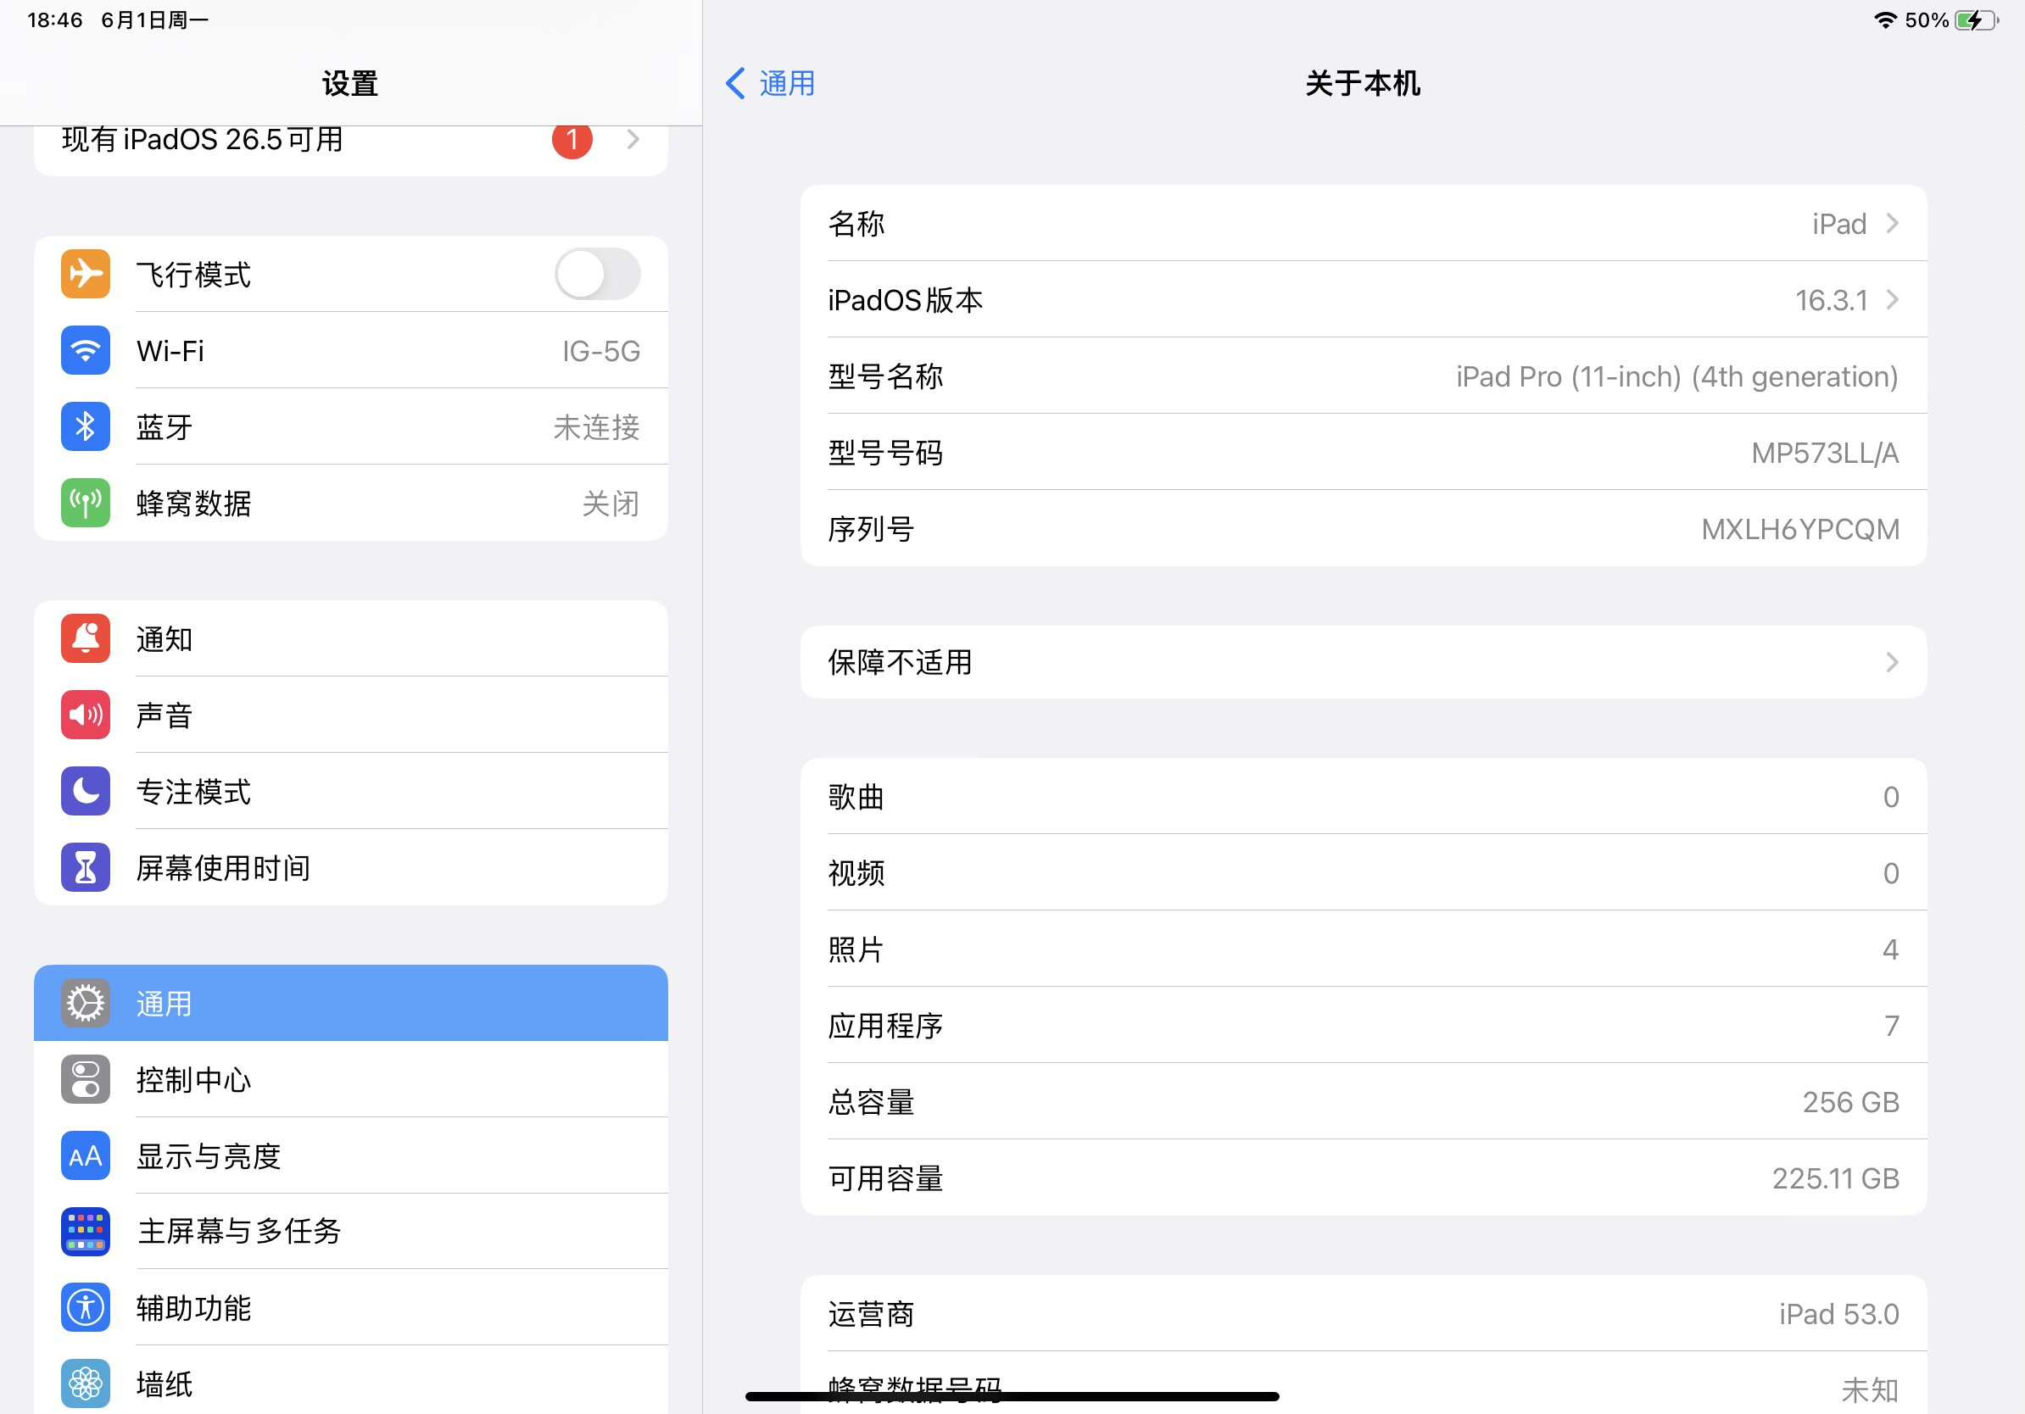Tap the Airplane Mode icon
This screenshot has width=2025, height=1414.
[86, 274]
